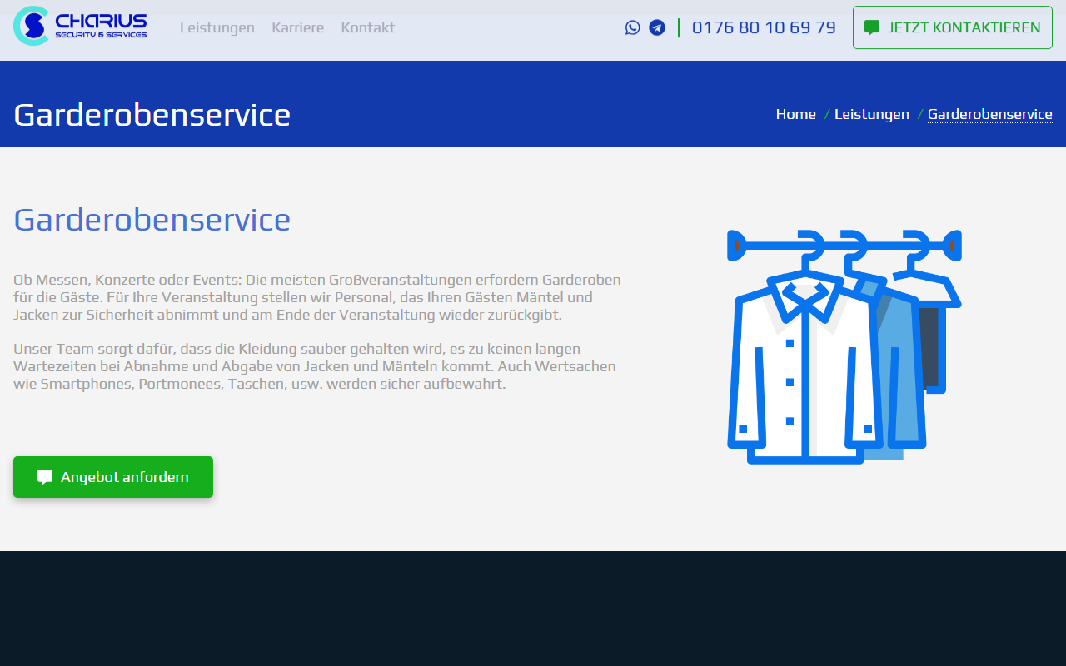This screenshot has width=1066, height=666.
Task: Click the paragraph starting "Unser Team sorgt"
Action: [315, 366]
